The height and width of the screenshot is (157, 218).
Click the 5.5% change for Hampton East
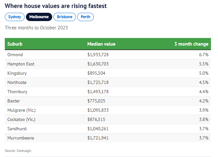click(204, 64)
